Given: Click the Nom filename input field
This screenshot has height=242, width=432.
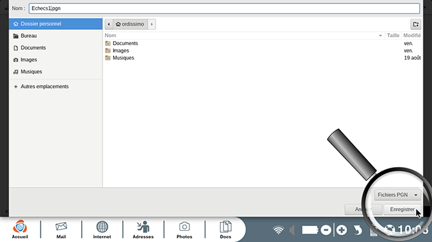Looking at the screenshot, I should click(x=224, y=8).
